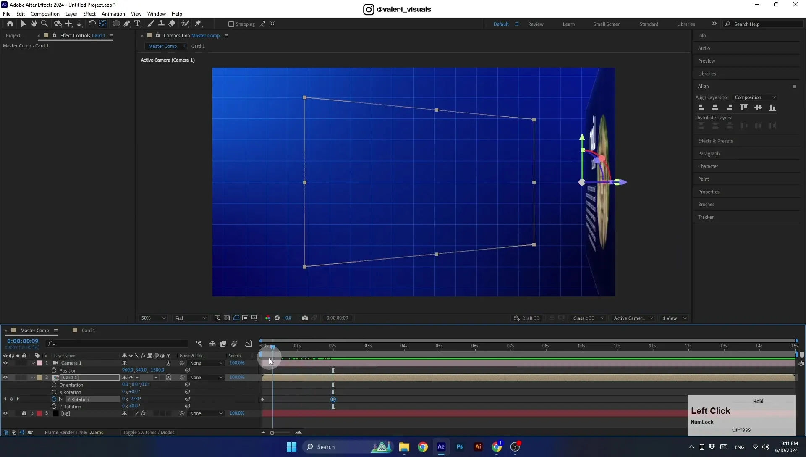The height and width of the screenshot is (457, 806).
Task: Click the Frame Blending enable icon
Action: click(223, 344)
